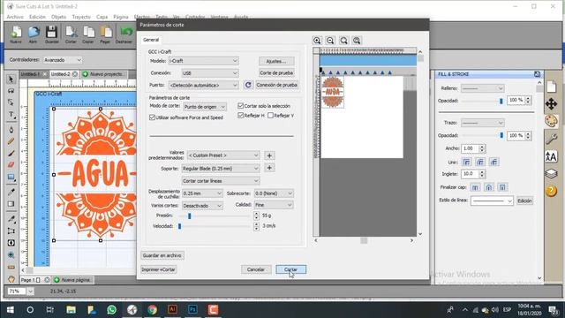Open the Cortar cortar líneas dropdown

pos(221,180)
